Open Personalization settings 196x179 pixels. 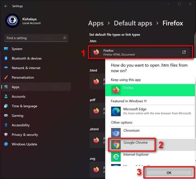23,77
